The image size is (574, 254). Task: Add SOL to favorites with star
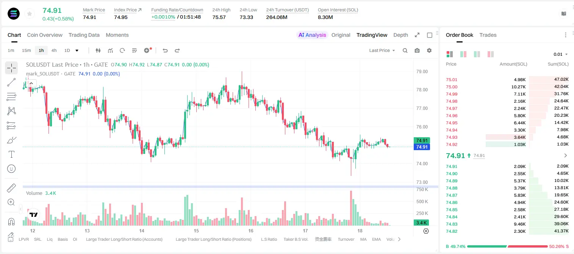pos(30,14)
